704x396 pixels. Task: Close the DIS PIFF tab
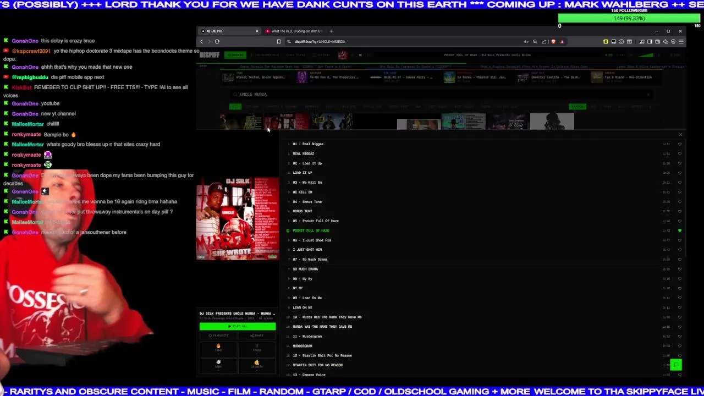click(x=256, y=31)
